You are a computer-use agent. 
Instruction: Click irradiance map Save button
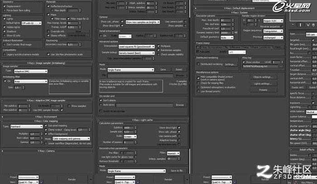coord(163,69)
